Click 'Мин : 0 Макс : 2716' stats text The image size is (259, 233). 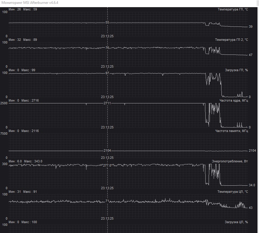point(24,101)
